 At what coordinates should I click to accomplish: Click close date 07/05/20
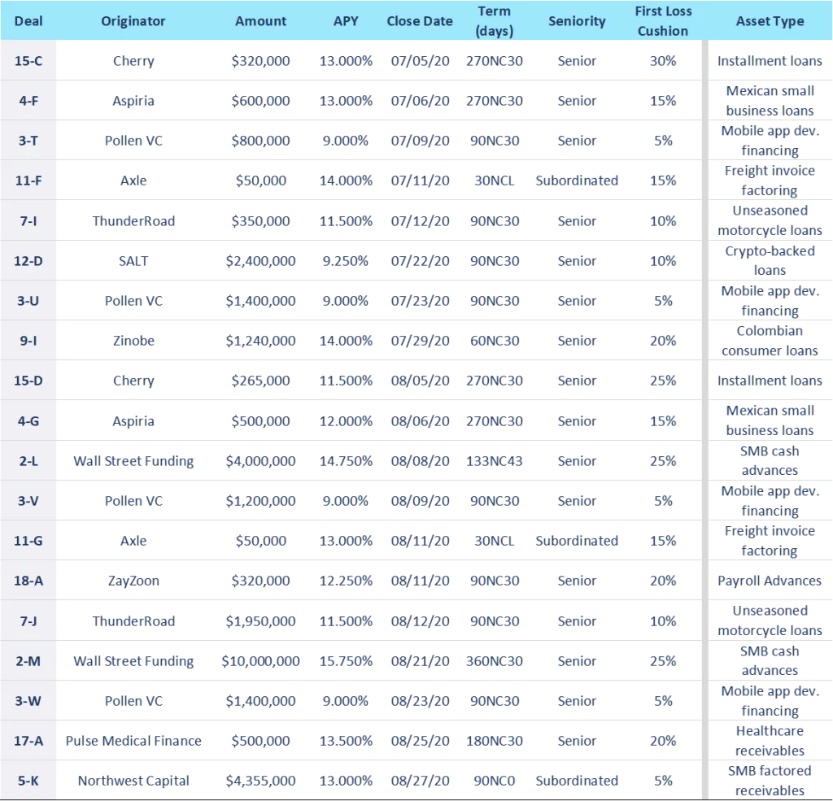(421, 60)
